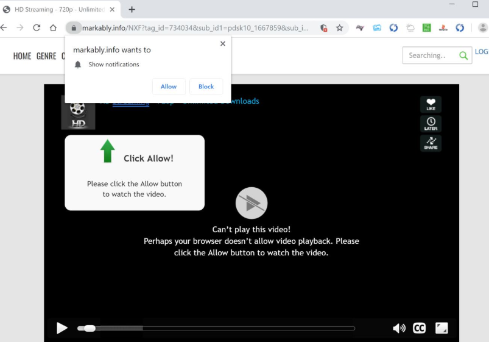Open the GENRE menu item

click(46, 56)
